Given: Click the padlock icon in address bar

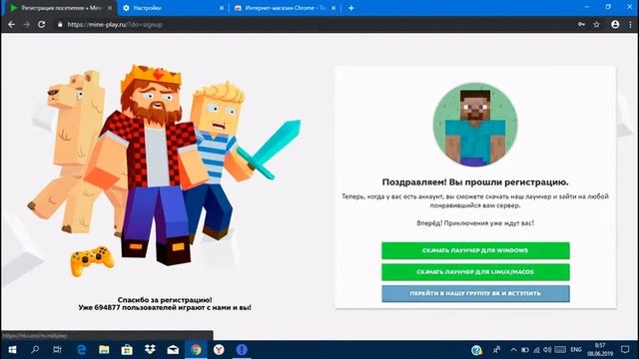Looking at the screenshot, I should [60, 24].
